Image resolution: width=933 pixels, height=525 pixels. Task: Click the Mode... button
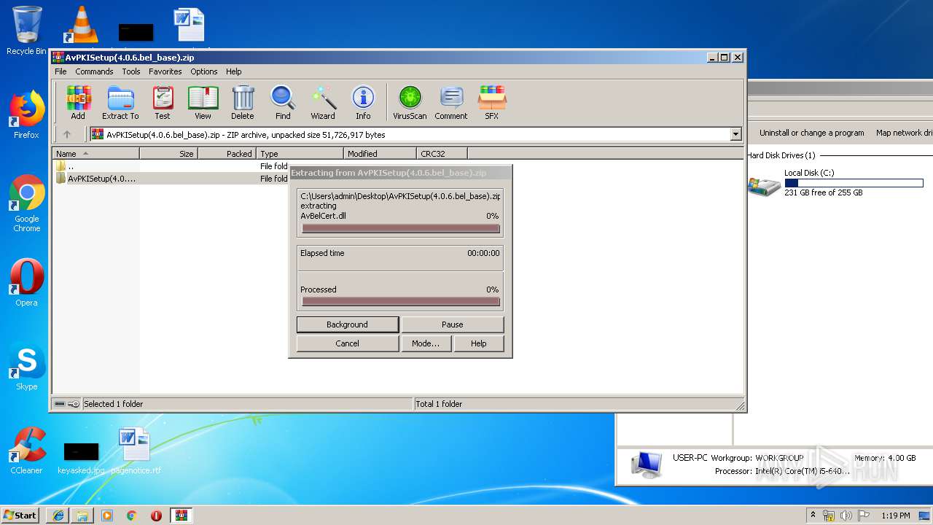tap(426, 343)
